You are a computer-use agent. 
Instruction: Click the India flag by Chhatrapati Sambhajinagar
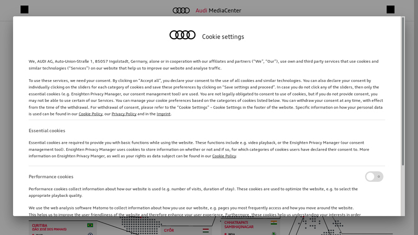[x=274, y=223]
